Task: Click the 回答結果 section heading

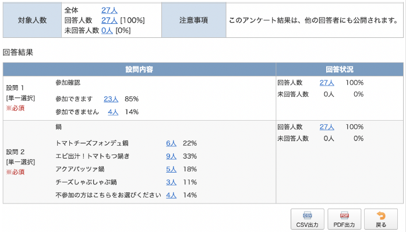Action: 18,52
